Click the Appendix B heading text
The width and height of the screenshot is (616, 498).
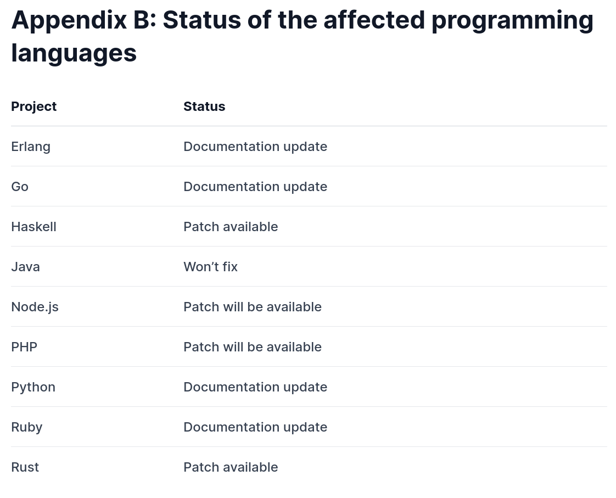302,36
